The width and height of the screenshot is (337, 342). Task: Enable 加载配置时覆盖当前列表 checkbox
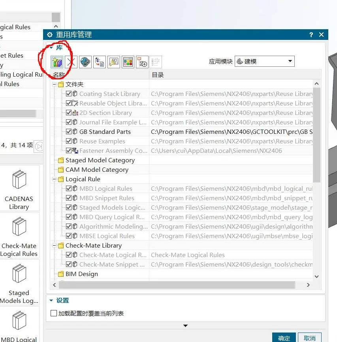(x=54, y=314)
